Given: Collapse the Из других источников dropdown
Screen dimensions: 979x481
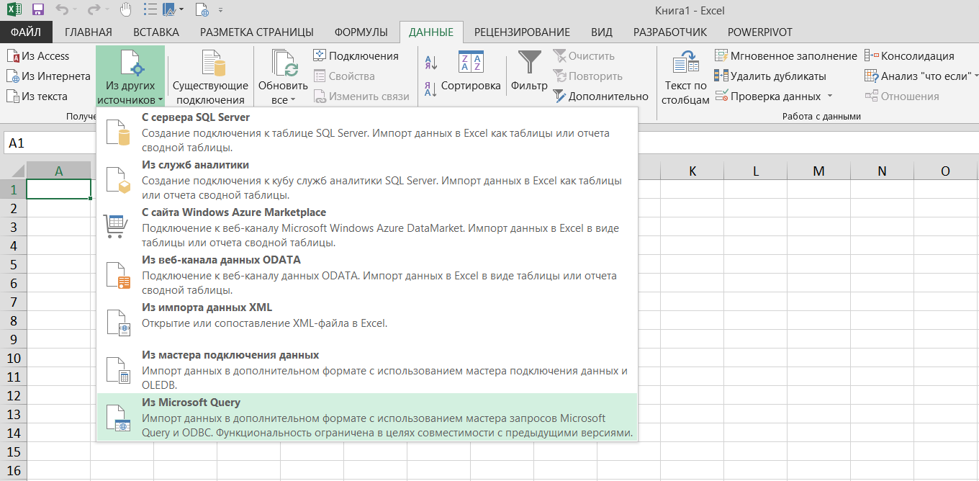Looking at the screenshot, I should (130, 78).
